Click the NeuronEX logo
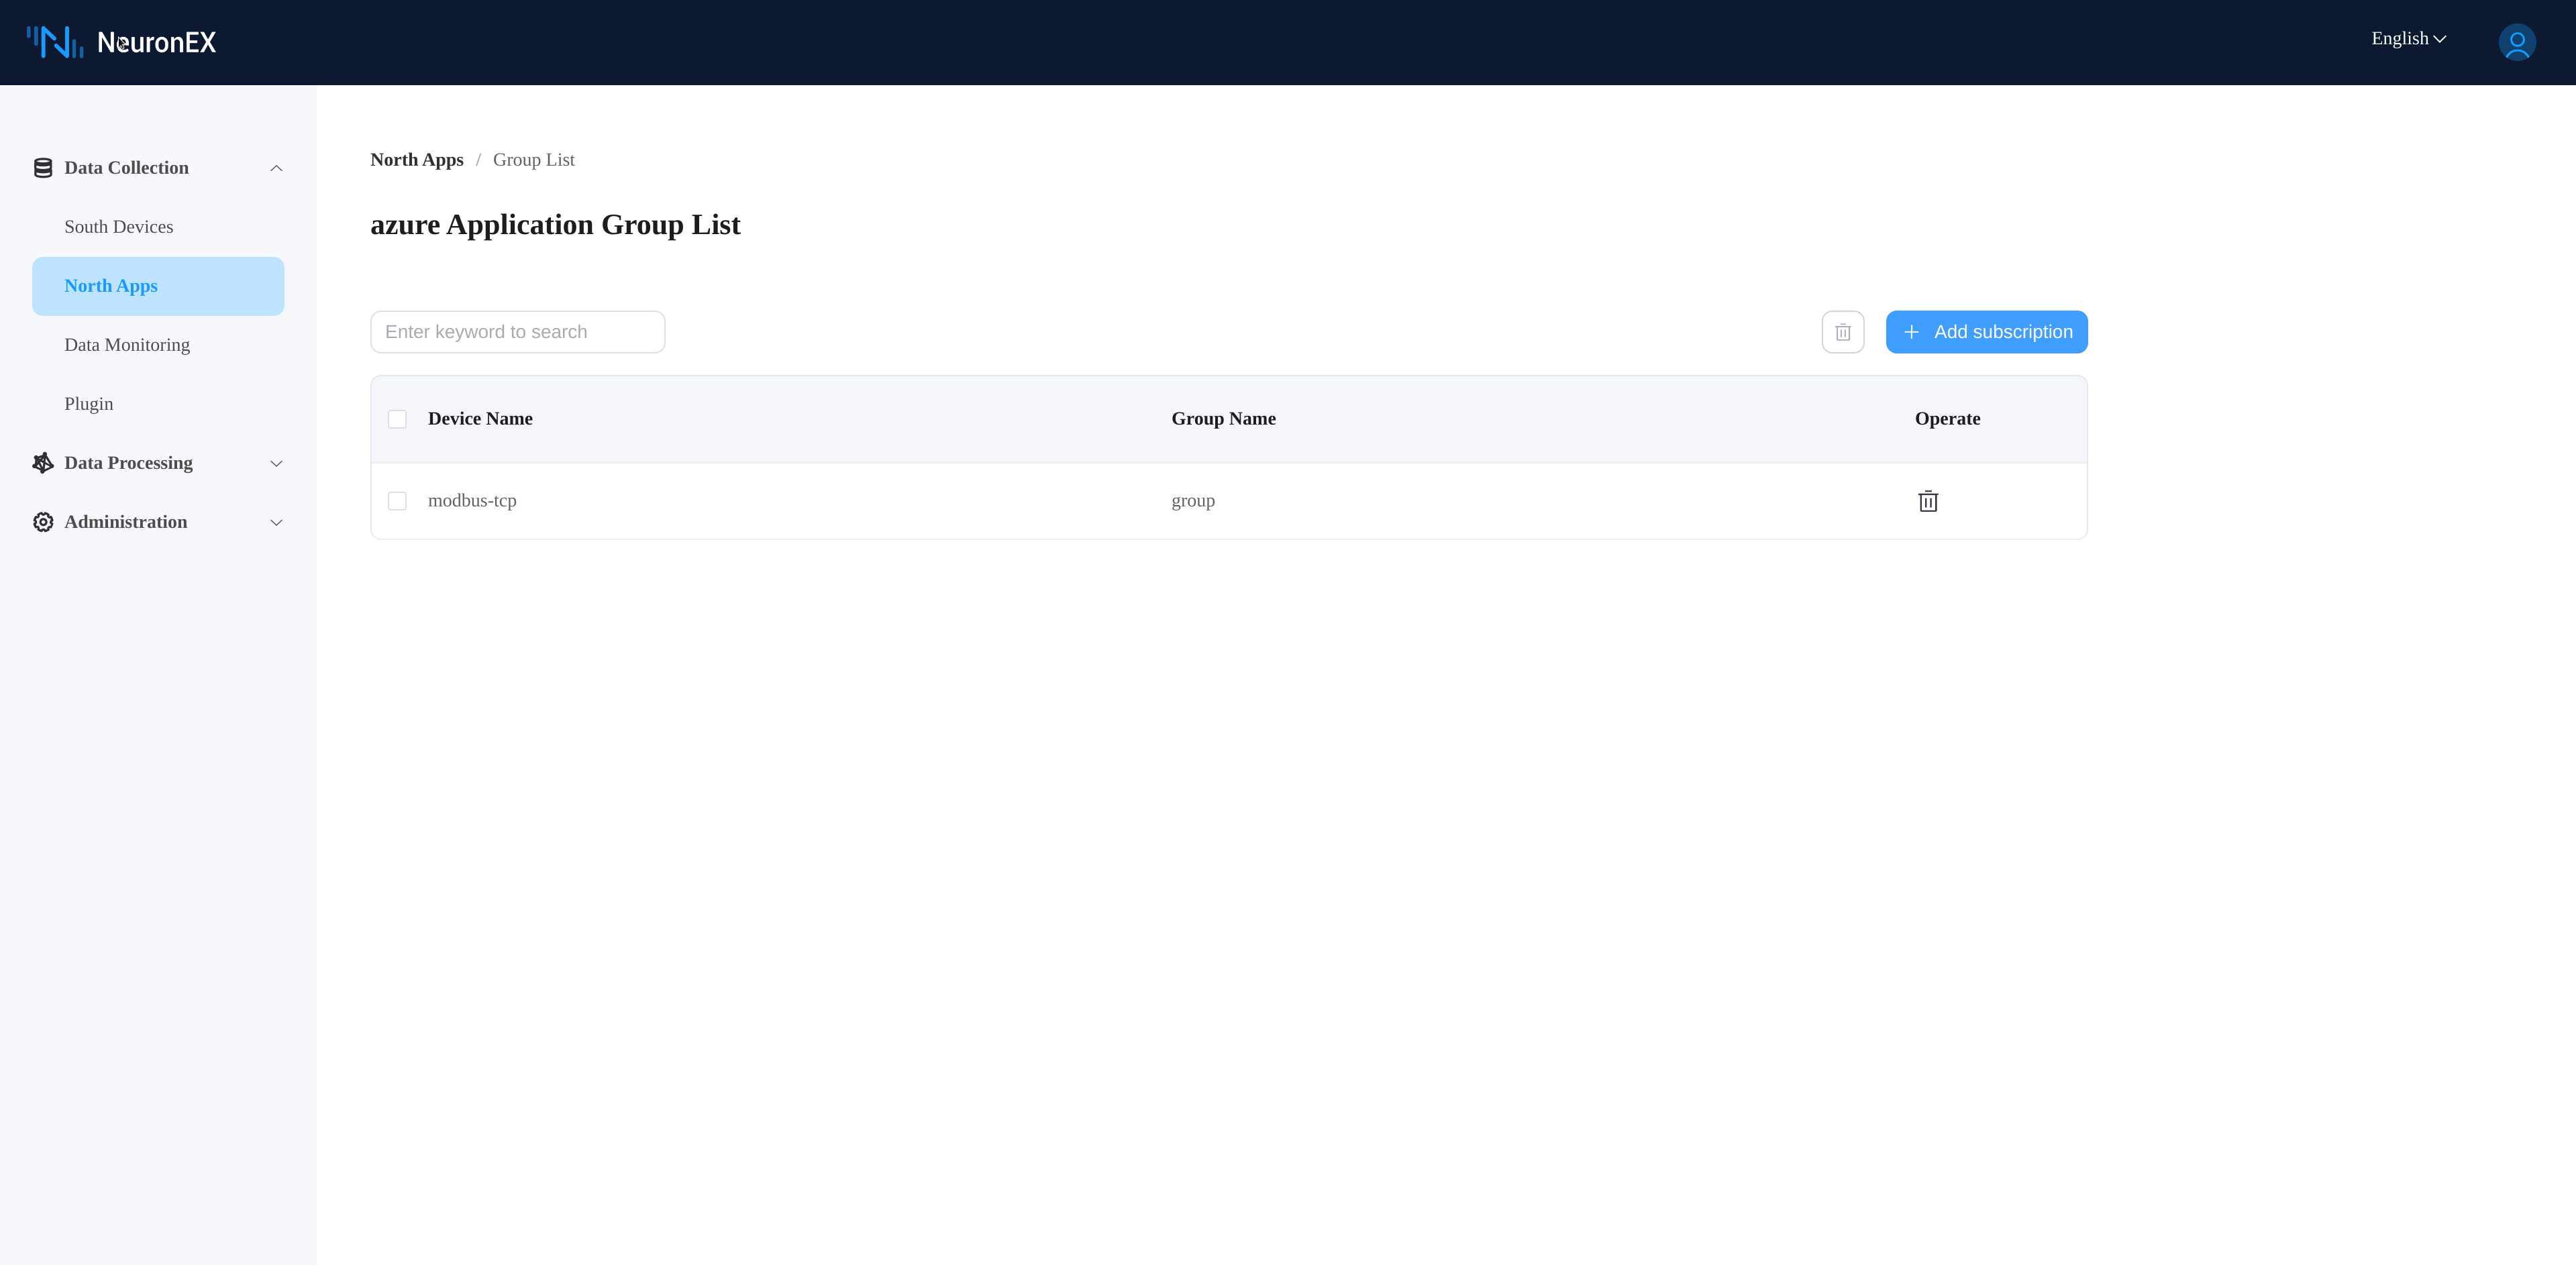Viewport: 2576px width, 1265px height. click(120, 42)
